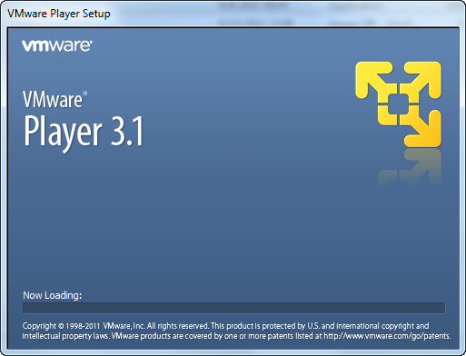Click the 'Now Loading:' label

tap(53, 295)
